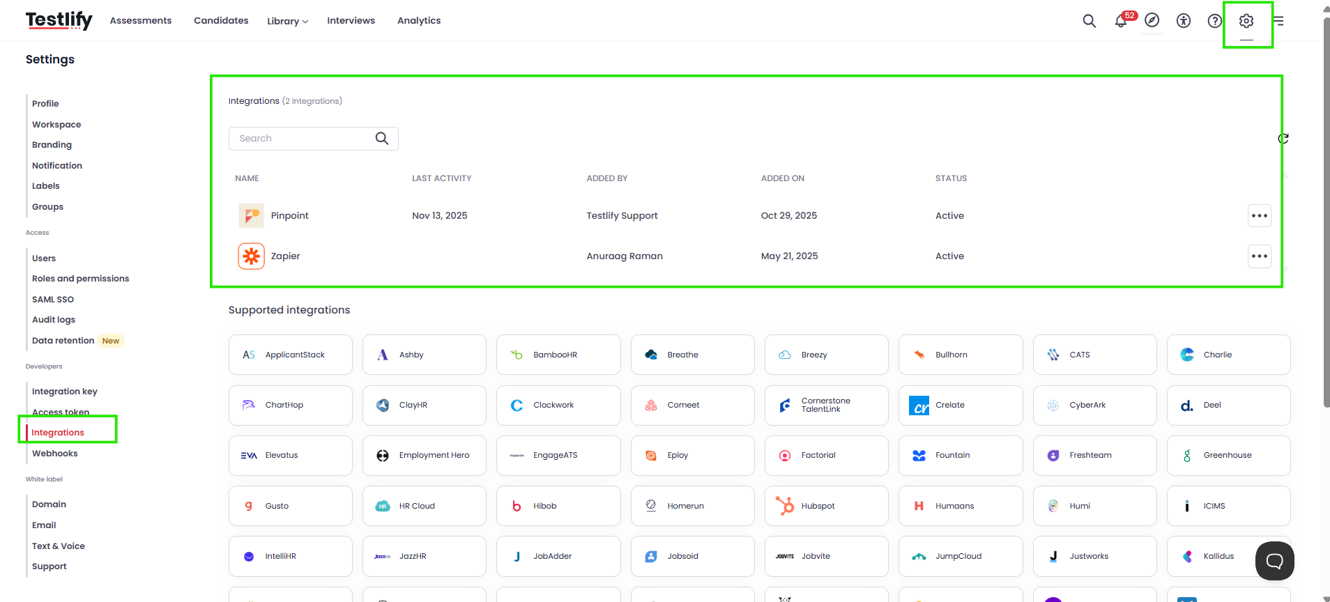
Task: Open accessibility icon in header
Action: (1184, 21)
